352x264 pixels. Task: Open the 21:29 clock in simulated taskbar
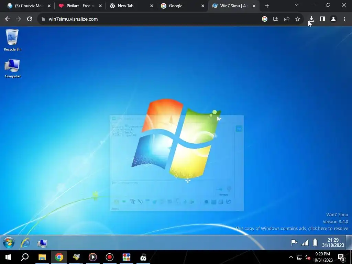333,242
